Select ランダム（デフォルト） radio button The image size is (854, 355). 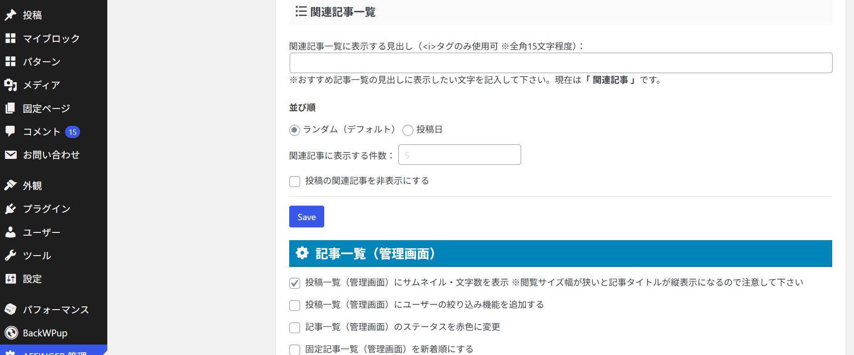(x=295, y=130)
